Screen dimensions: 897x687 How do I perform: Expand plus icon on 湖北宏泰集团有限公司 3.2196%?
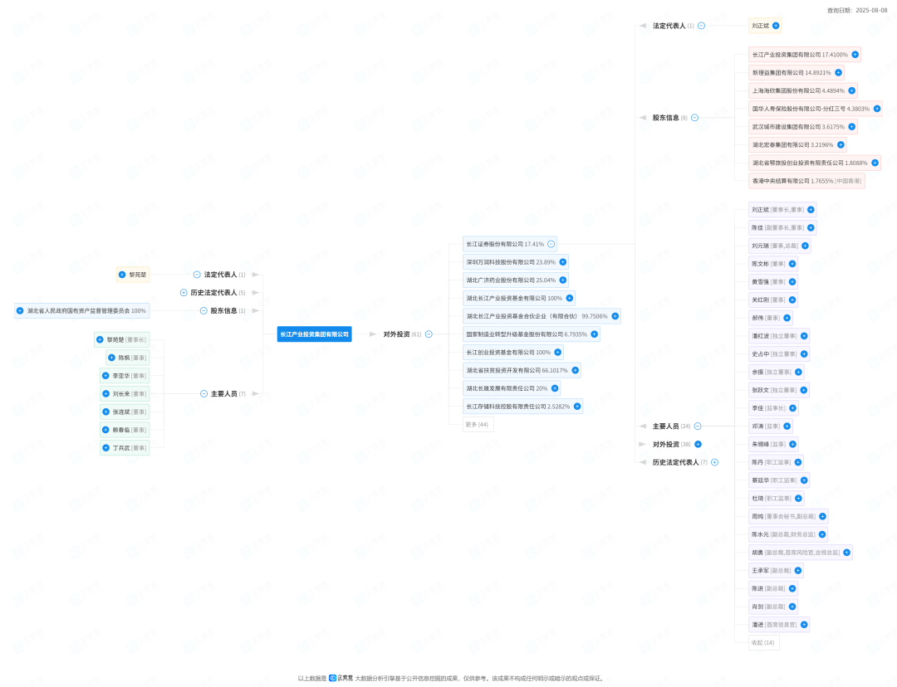(x=841, y=144)
